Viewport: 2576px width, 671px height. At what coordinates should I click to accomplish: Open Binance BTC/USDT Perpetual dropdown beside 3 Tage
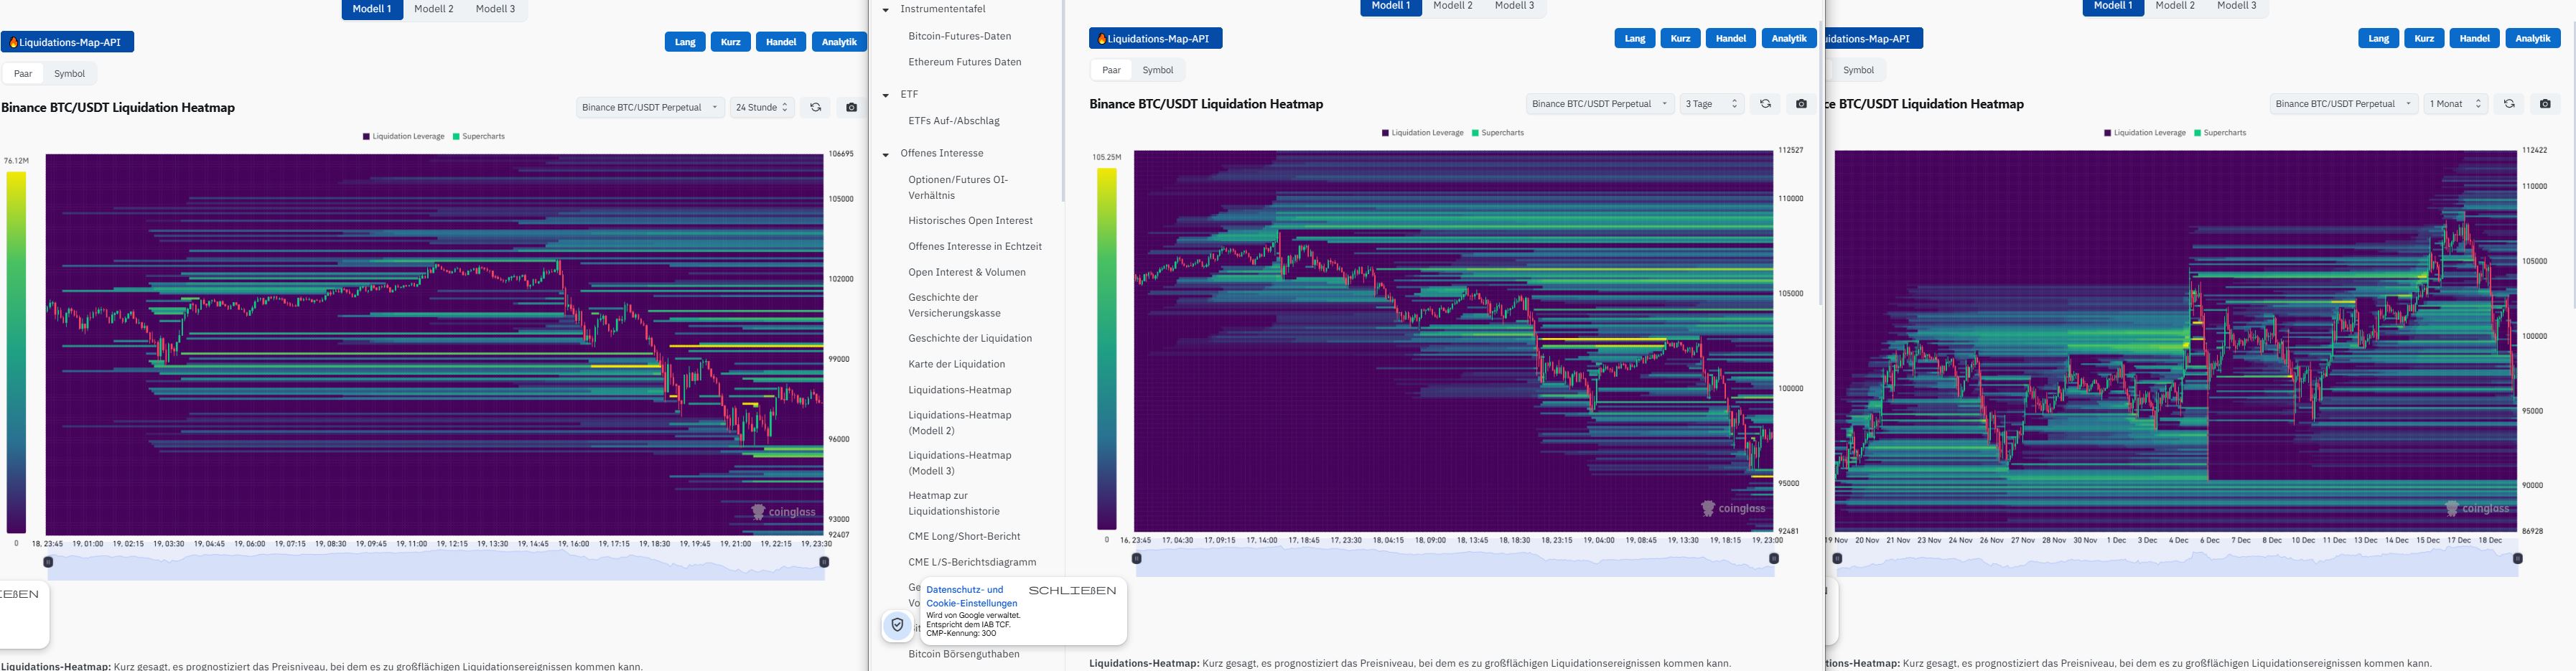[x=1600, y=103]
